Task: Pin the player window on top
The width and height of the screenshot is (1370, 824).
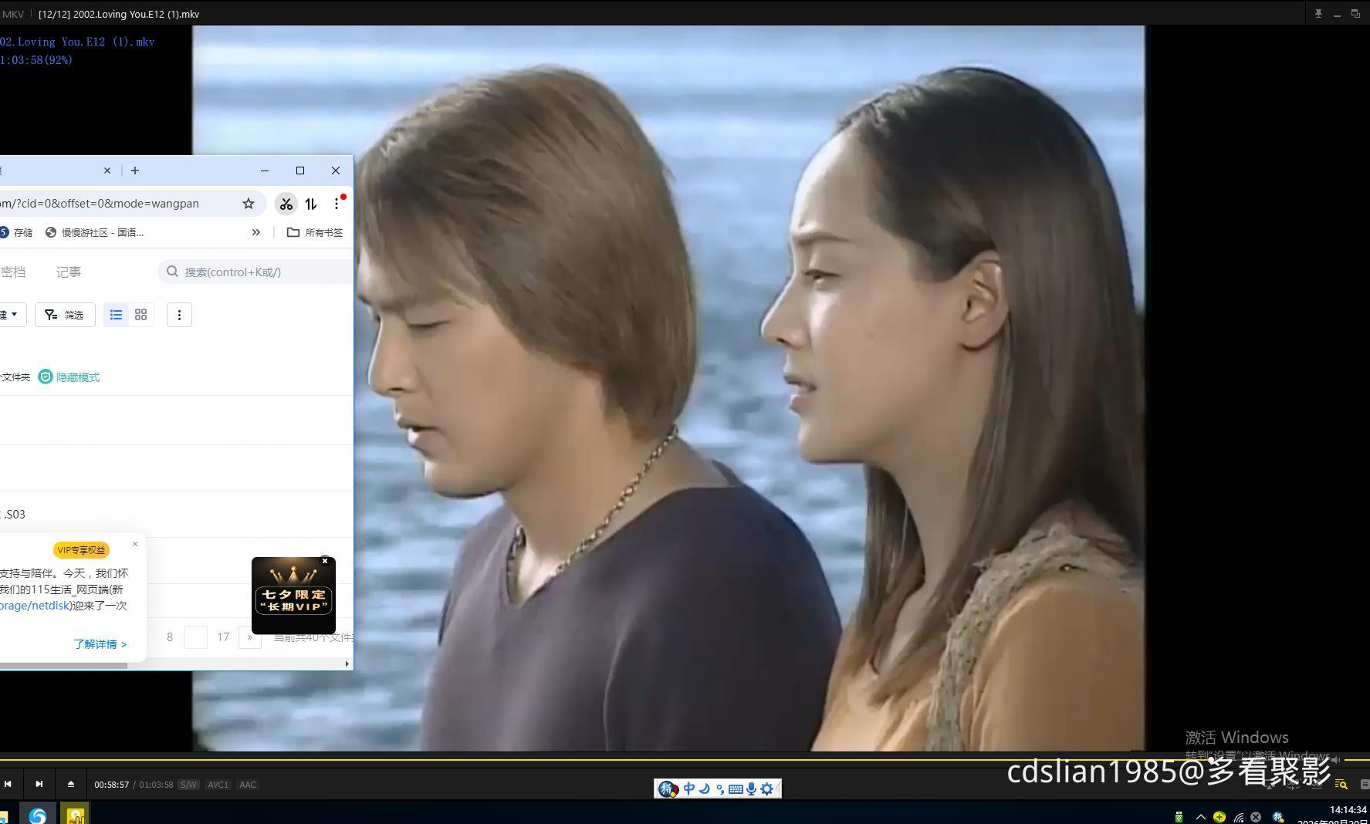Action: 1318,14
